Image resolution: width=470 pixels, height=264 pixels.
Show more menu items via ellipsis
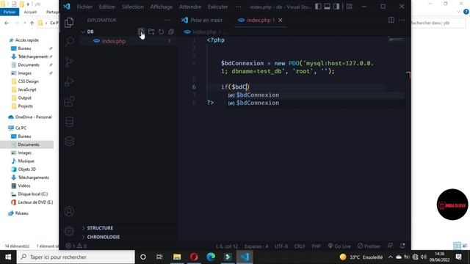click(238, 7)
